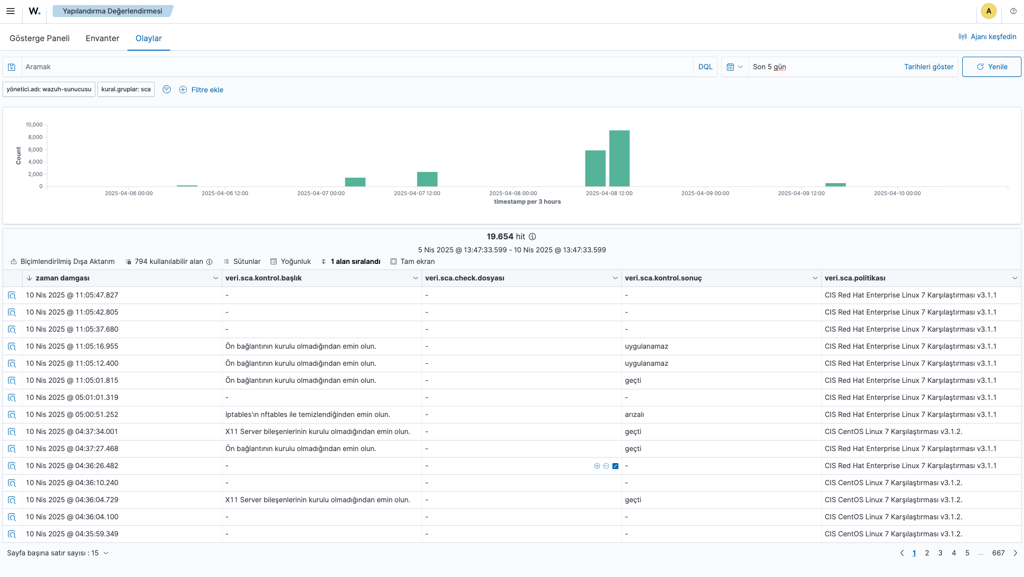Image resolution: width=1024 pixels, height=577 pixels.
Task: Open the help question mark icon
Action: point(1013,11)
